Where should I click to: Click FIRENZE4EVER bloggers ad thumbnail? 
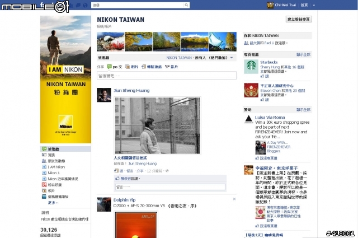(x=261, y=148)
